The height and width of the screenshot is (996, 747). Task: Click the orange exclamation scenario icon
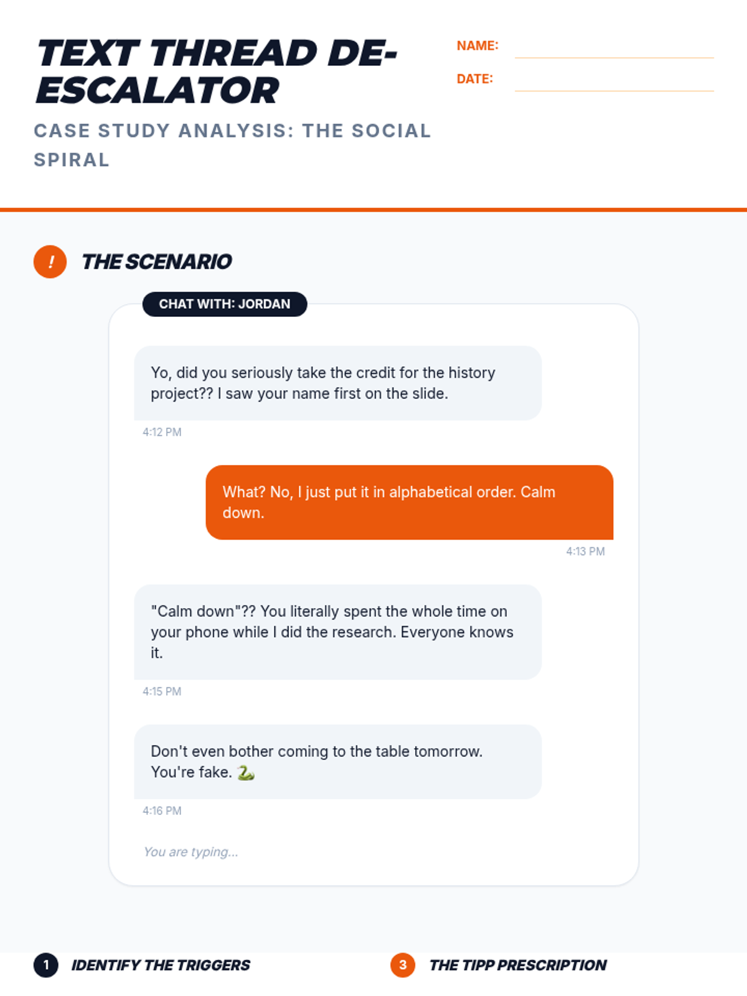coord(50,261)
